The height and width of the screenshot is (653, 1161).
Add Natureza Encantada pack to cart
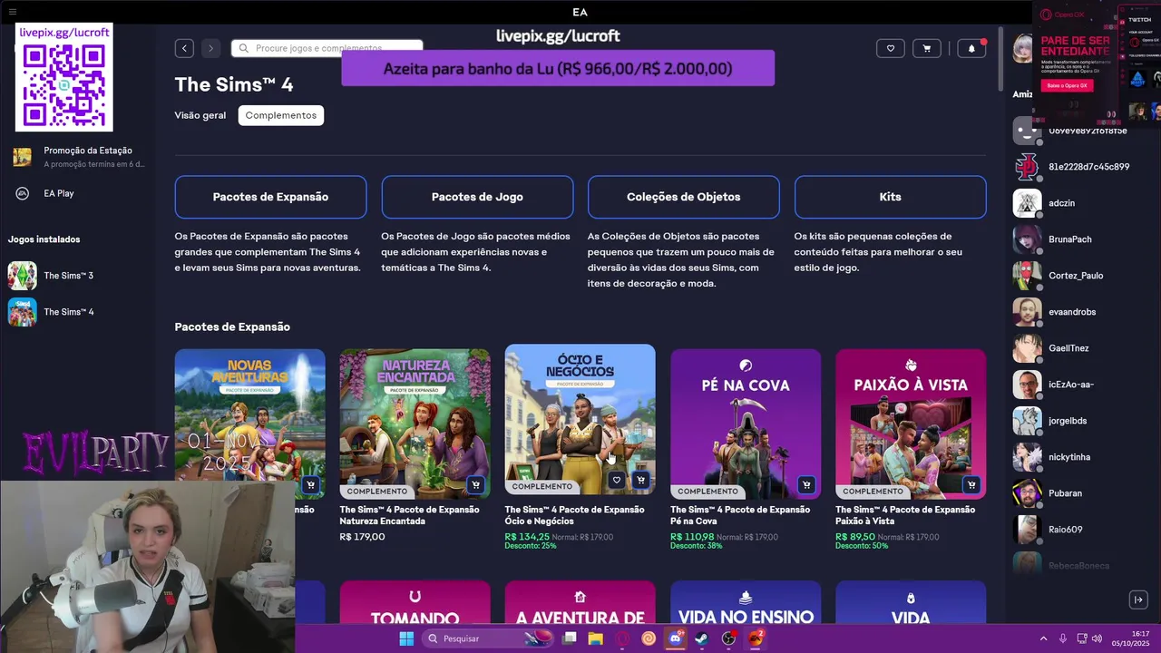pos(475,485)
